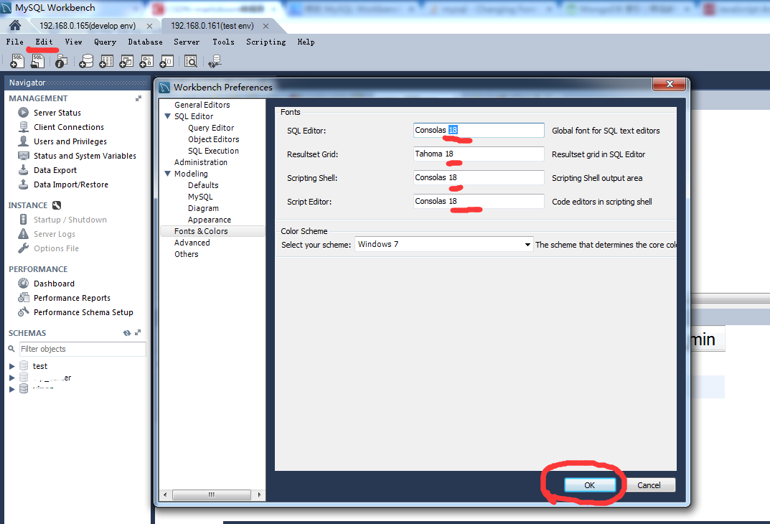Screen dimensions: 770x524
Task: Refresh schemas list icon
Action: click(127, 333)
